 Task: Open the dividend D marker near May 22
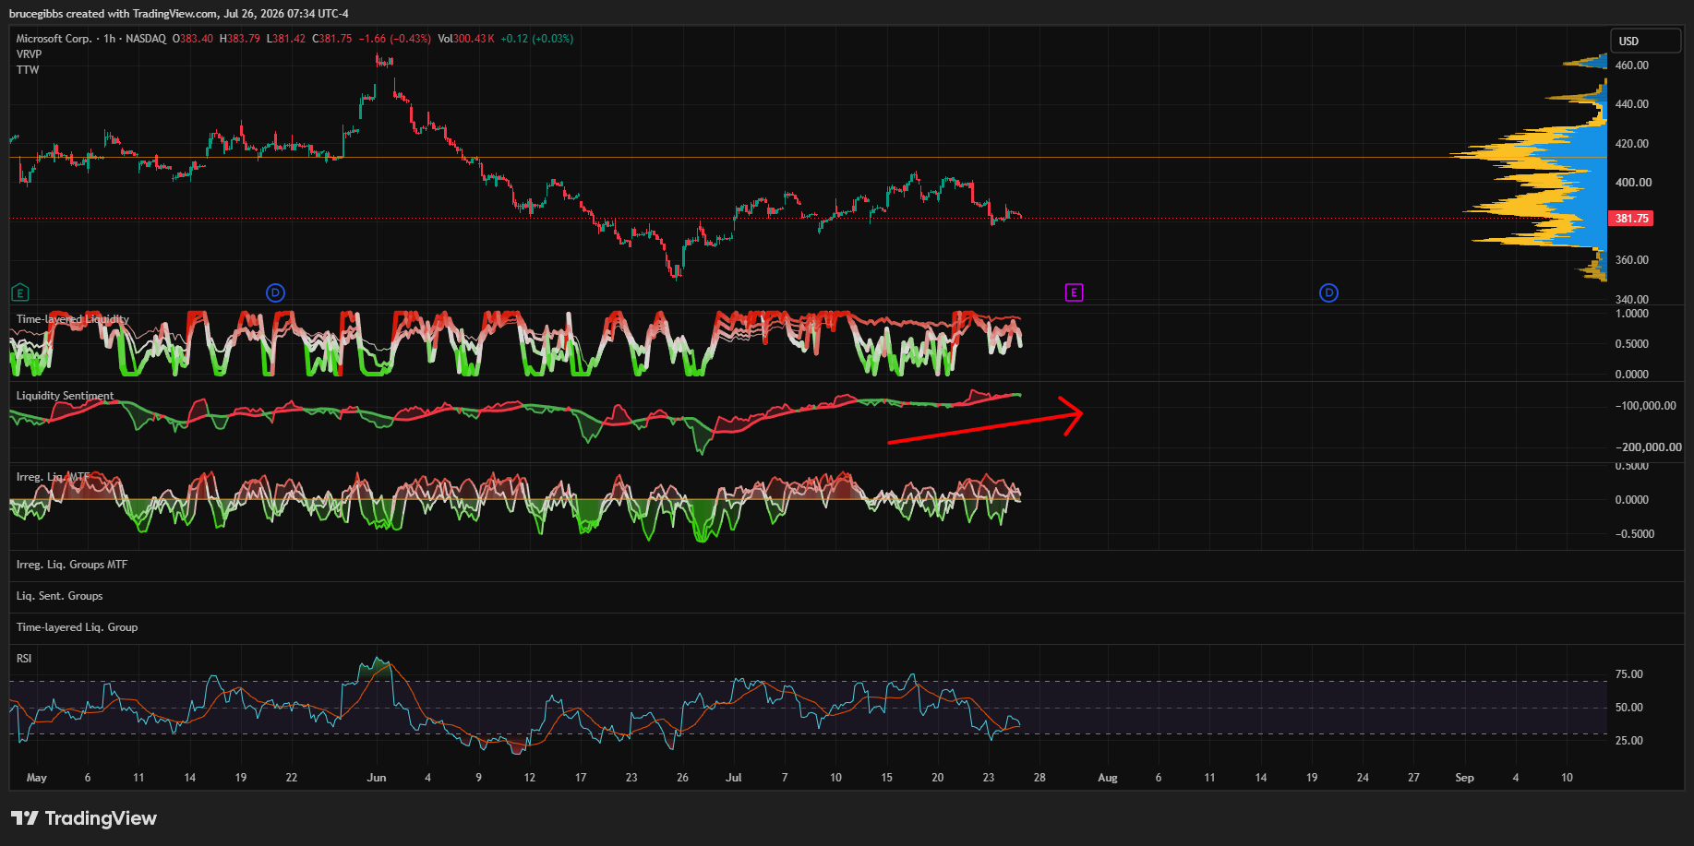[x=275, y=292]
